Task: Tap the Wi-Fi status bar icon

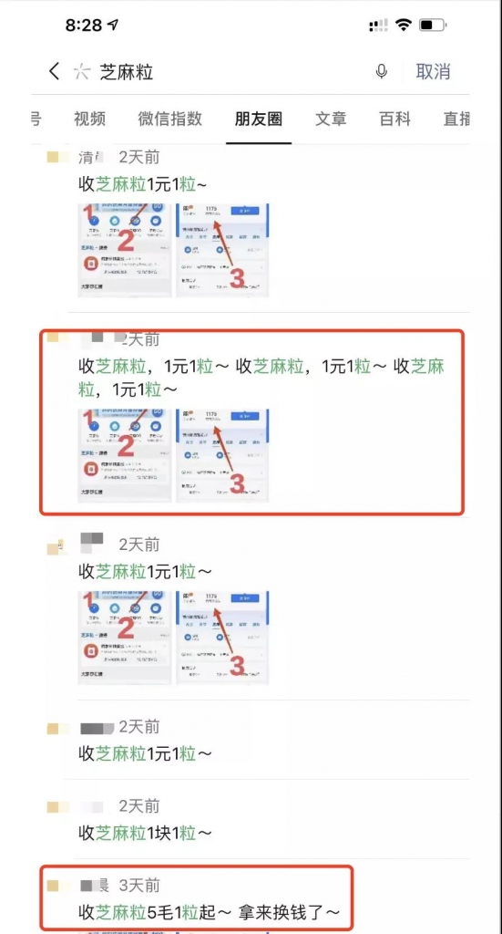Action: pos(405,25)
